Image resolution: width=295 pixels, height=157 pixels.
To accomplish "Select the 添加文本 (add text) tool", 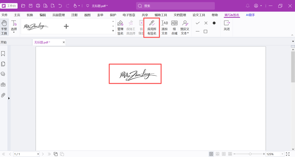I will coord(164,27).
